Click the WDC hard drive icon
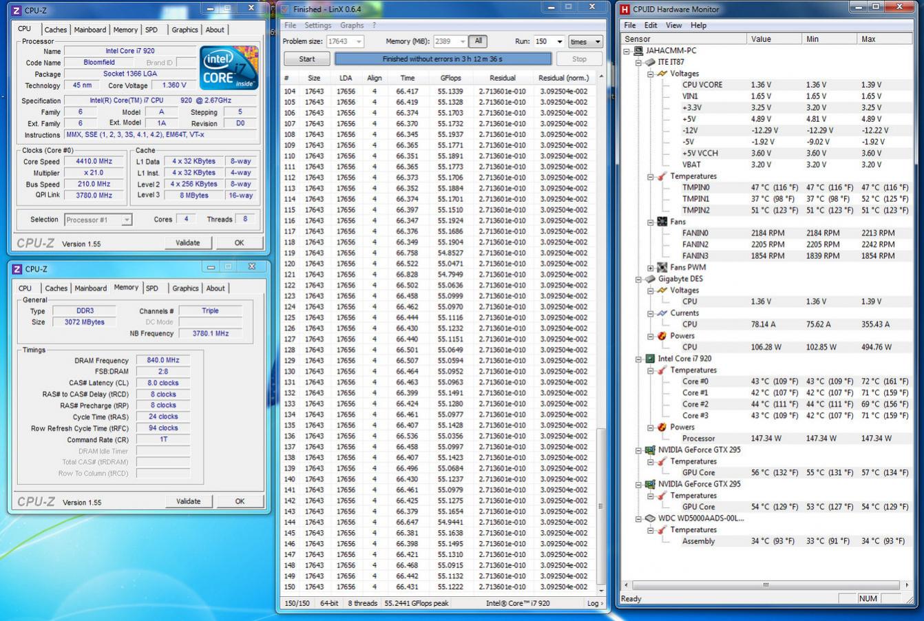This screenshot has height=621, width=924. click(650, 518)
